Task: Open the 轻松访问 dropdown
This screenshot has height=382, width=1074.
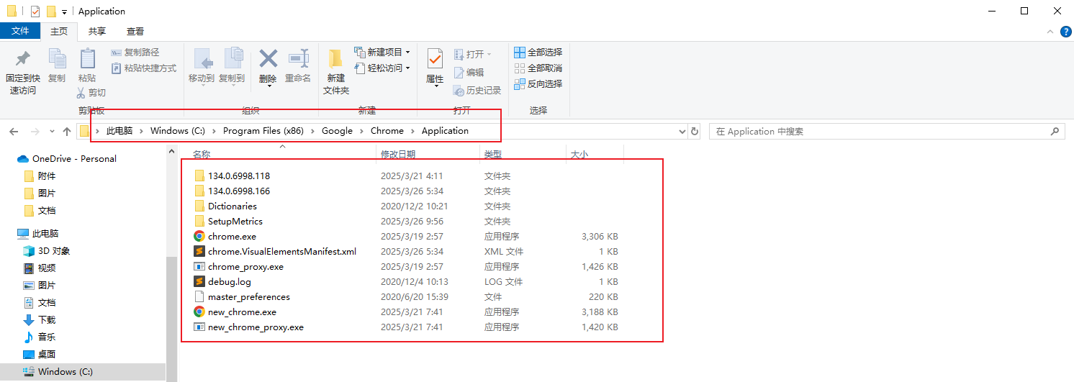Action: point(382,68)
